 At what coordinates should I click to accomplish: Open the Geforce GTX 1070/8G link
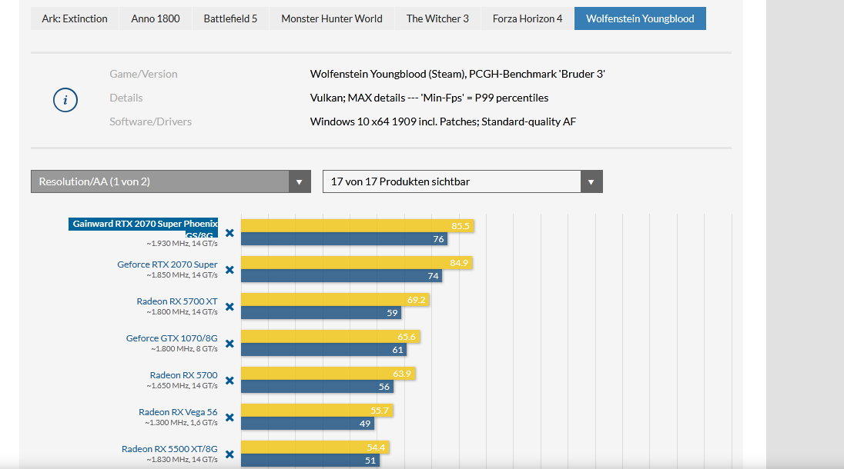(x=172, y=338)
